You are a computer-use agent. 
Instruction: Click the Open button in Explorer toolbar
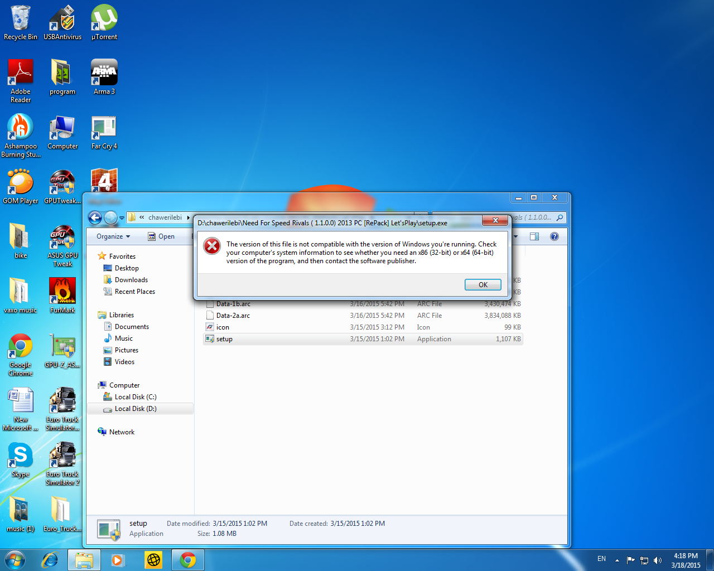(161, 236)
